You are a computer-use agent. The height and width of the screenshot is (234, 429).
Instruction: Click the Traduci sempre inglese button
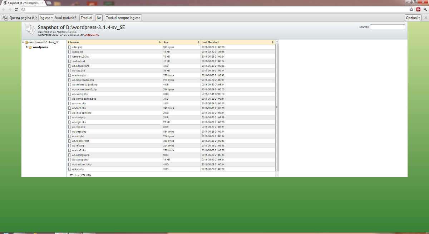click(123, 18)
